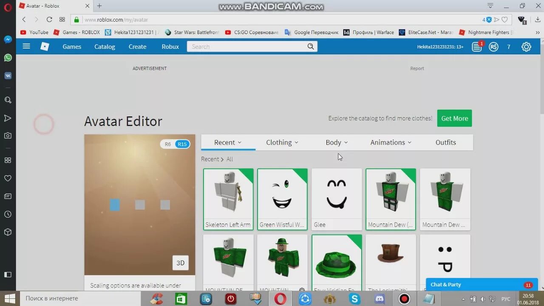Bookmark page with the address bar heart
The image size is (544, 306).
[504, 20]
